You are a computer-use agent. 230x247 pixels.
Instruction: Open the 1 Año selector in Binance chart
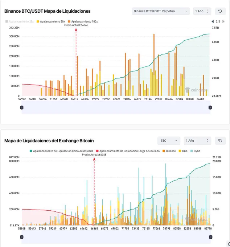click(x=202, y=11)
